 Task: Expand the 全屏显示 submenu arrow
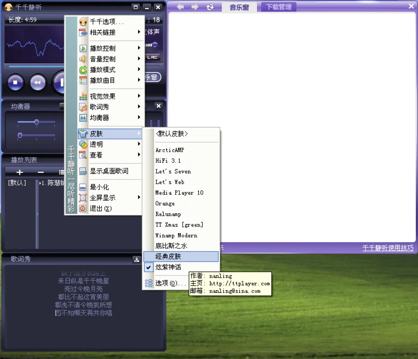click(x=139, y=198)
